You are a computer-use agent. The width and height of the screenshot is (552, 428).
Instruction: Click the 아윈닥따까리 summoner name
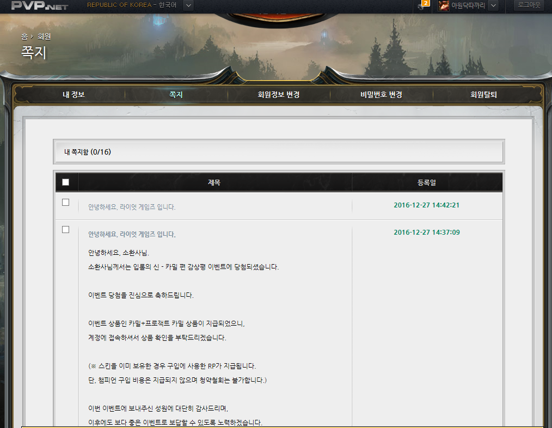tap(468, 5)
